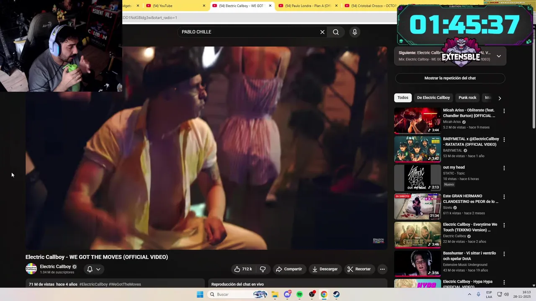Open Discord from taskbar
Screen dimensions: 536x301
click(x=287, y=294)
